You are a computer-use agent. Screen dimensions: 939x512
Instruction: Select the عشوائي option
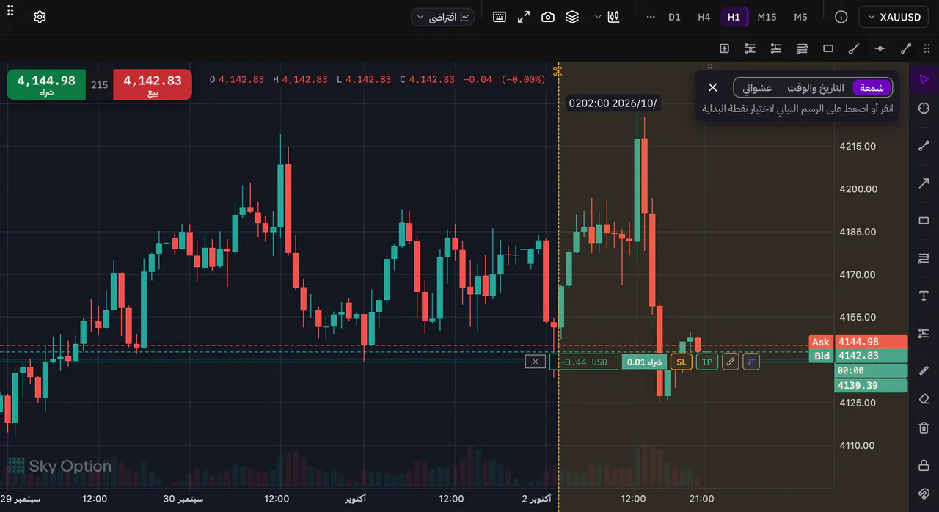(757, 88)
